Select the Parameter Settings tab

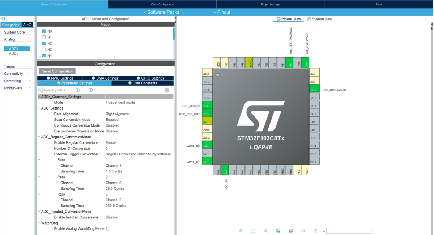click(74, 83)
